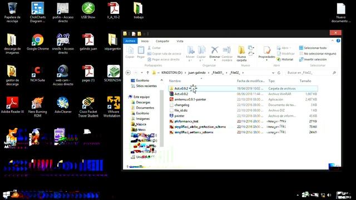Viewport: 356px width, 200px height.
Task: Click Copiar ruta de acceso
Action: click(x=164, y=53)
